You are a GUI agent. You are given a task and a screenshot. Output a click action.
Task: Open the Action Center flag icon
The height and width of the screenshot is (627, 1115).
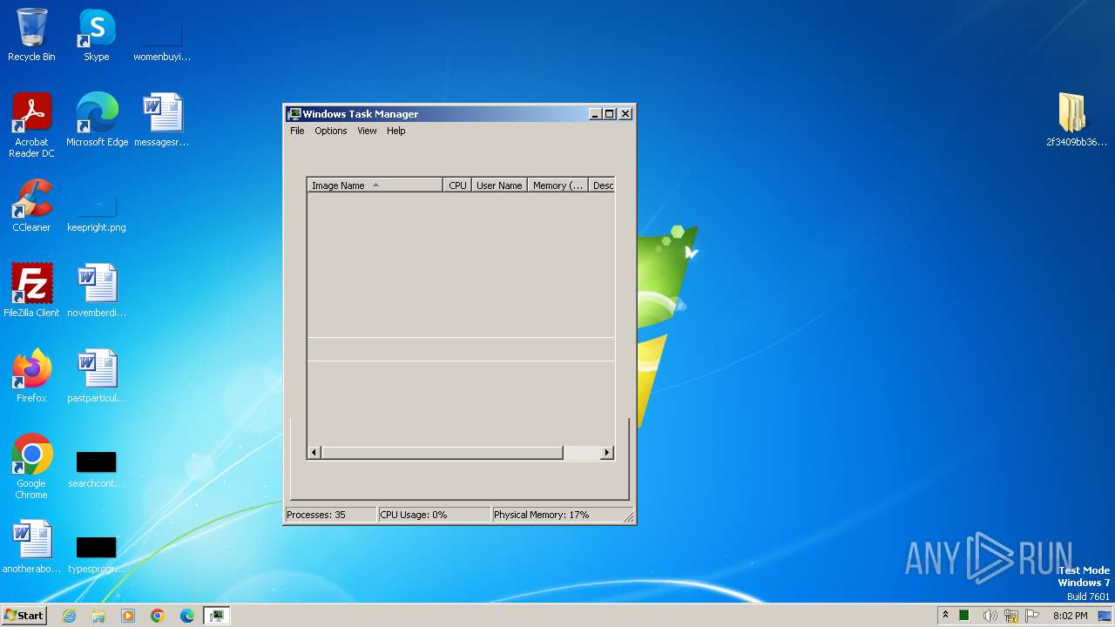[1032, 616]
